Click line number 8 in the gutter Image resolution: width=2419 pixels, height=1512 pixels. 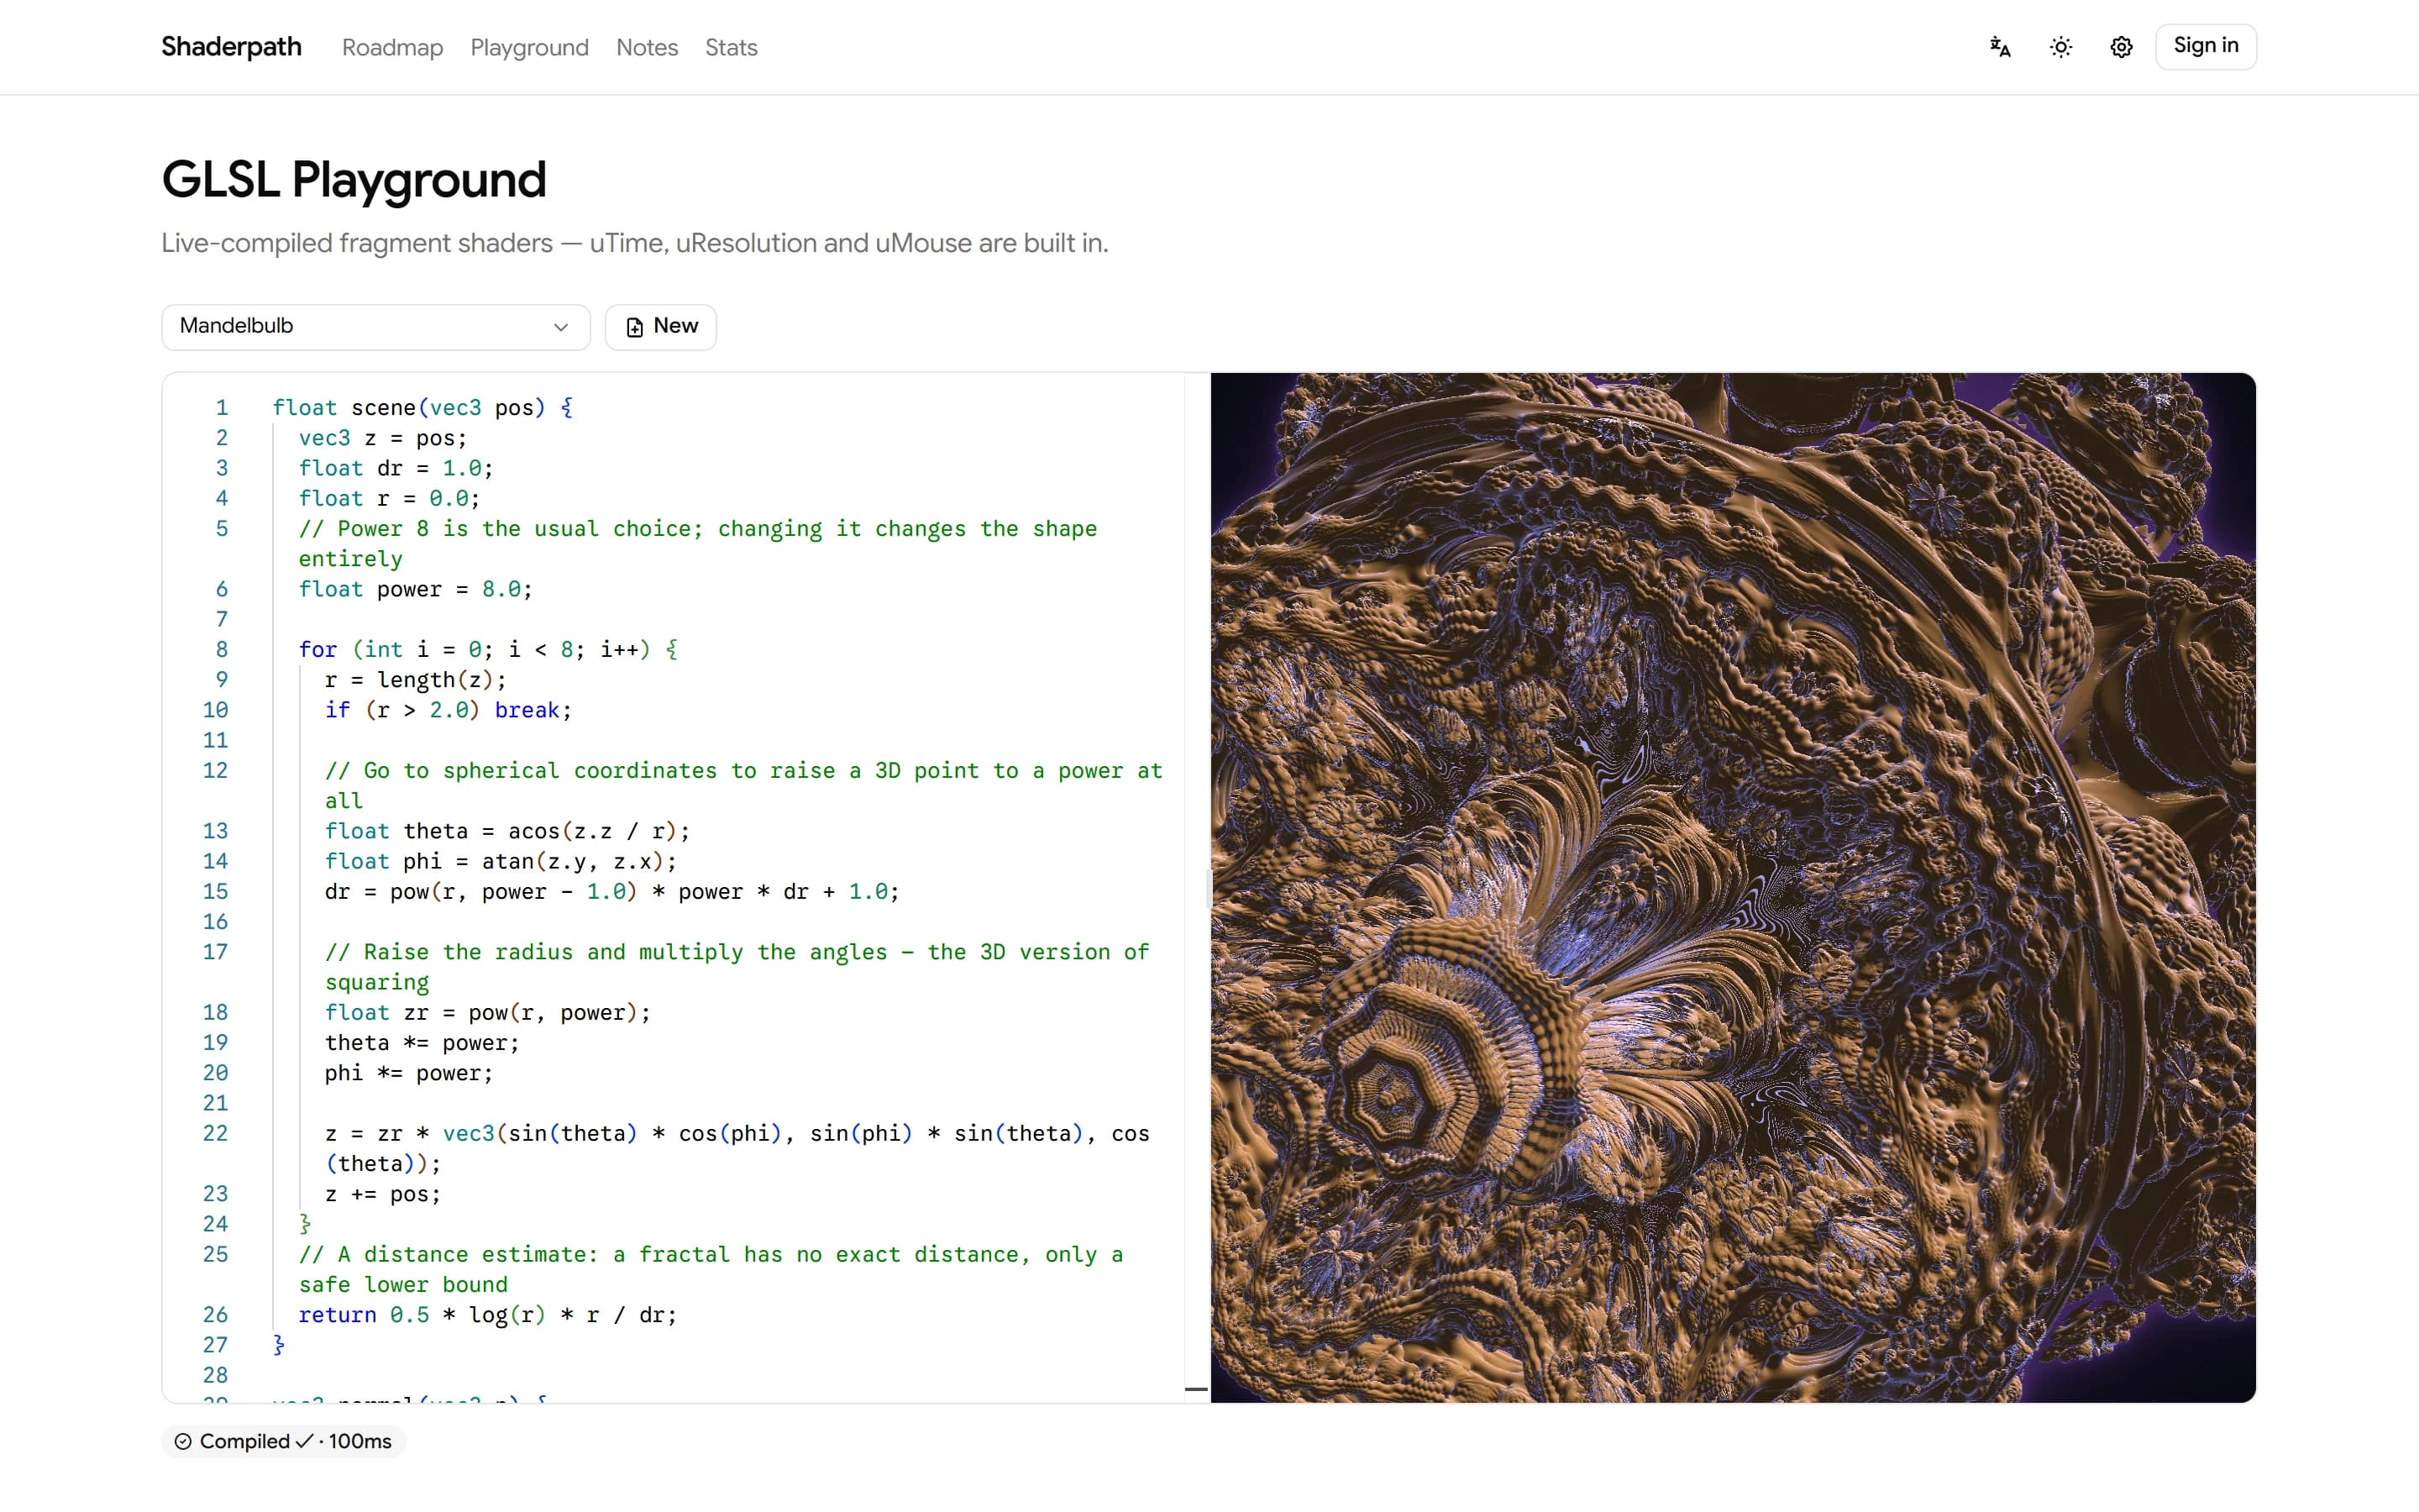221,650
